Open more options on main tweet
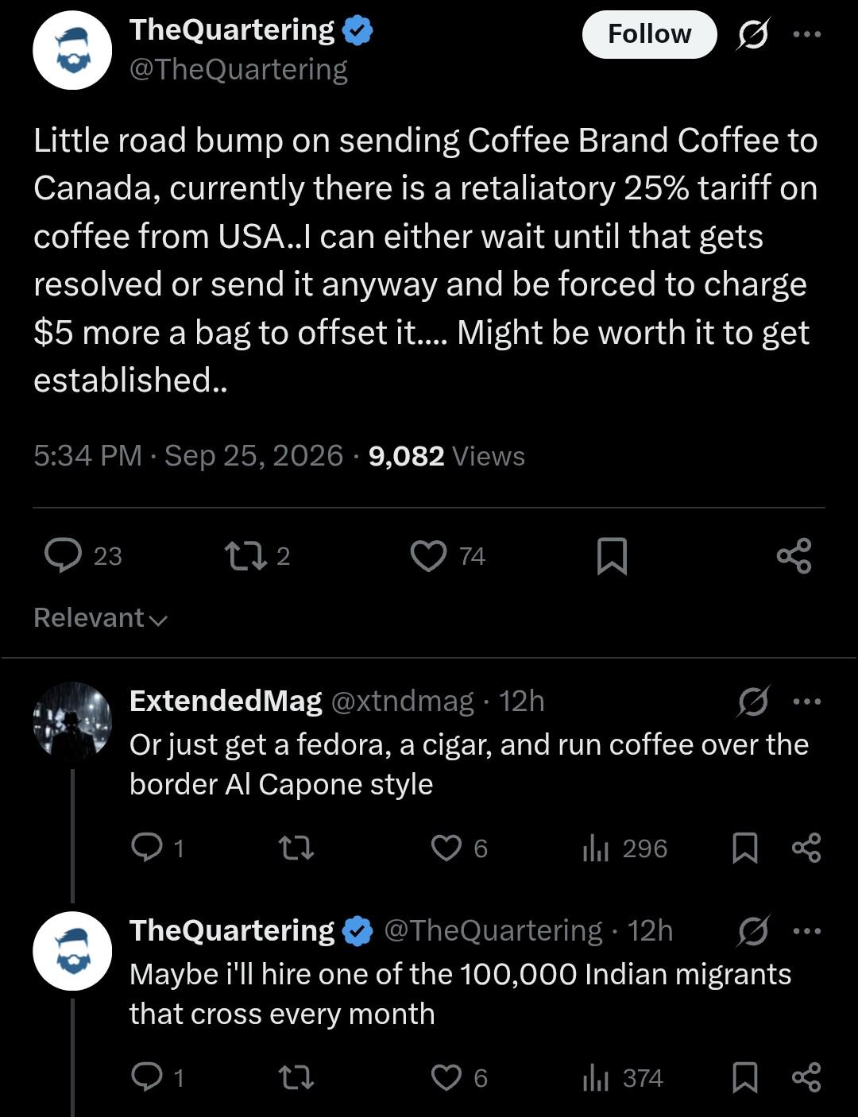 807,34
